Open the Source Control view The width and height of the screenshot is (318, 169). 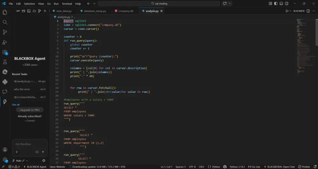coord(5,32)
